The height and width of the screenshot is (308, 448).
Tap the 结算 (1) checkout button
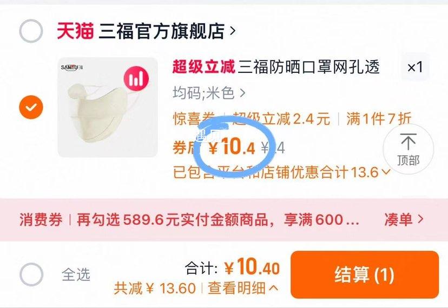(x=365, y=274)
